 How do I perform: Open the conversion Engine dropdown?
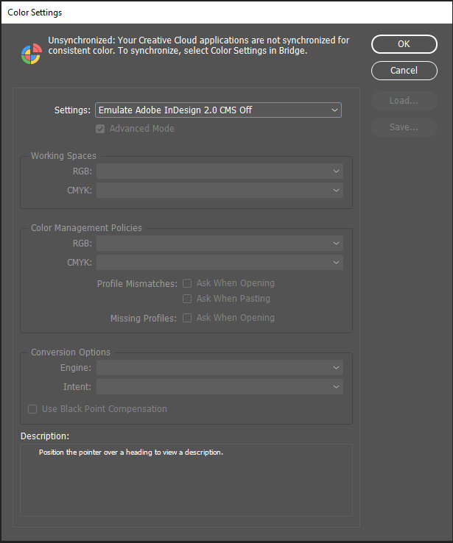220,368
